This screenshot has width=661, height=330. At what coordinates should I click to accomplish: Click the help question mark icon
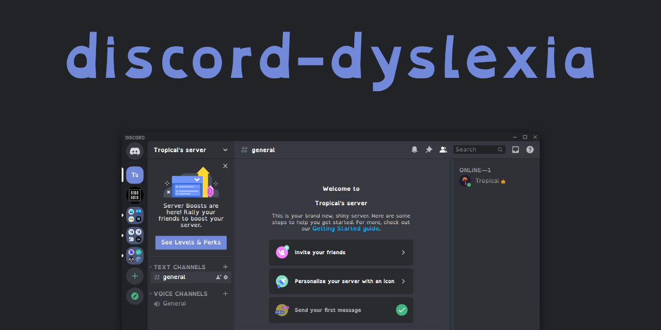click(529, 149)
